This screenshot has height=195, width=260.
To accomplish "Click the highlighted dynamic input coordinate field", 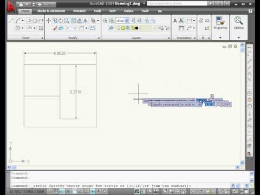I will 211,105.
